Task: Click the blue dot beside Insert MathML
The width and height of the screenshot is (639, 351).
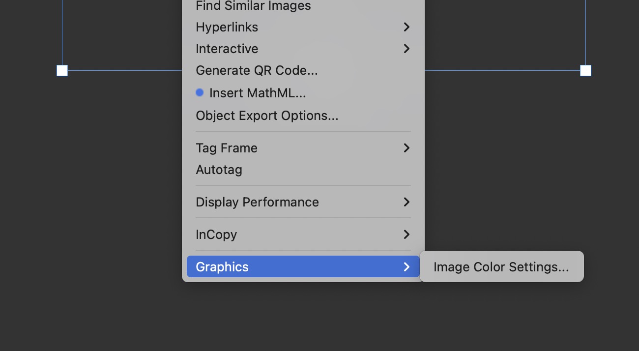Action: pos(200,92)
